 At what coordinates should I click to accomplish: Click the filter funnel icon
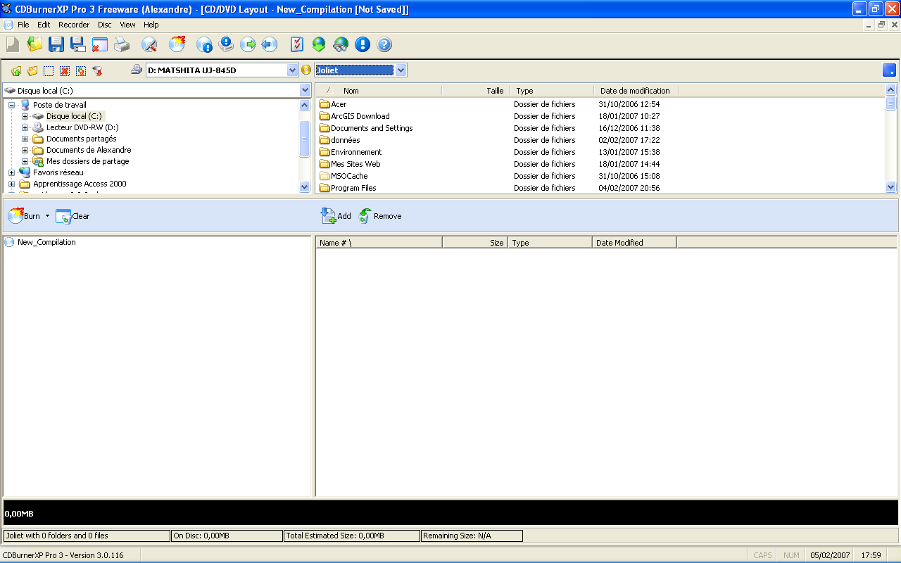[x=98, y=70]
